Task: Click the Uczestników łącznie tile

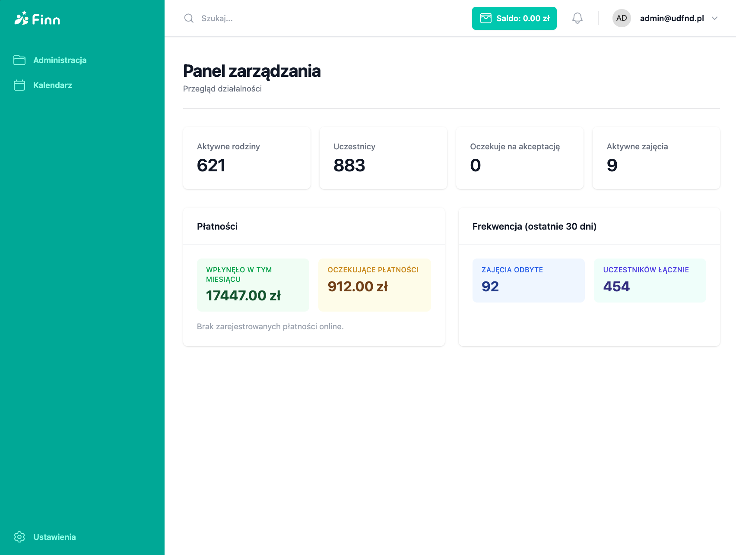Action: tap(650, 281)
